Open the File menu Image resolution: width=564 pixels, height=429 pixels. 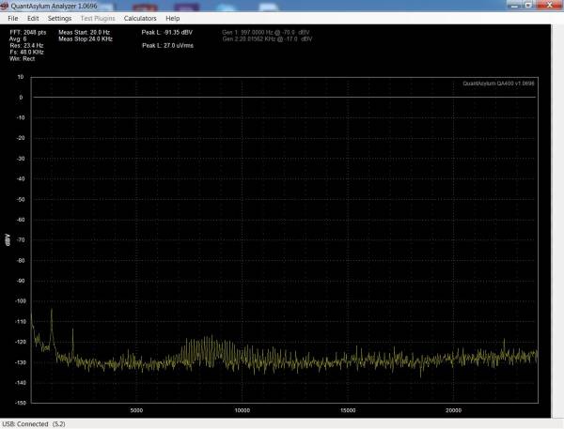pyautogui.click(x=13, y=19)
